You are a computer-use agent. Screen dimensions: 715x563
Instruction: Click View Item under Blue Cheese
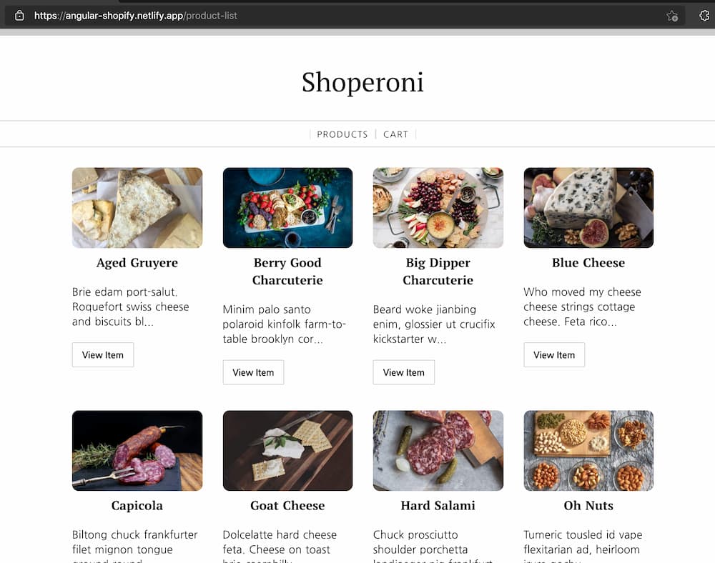coord(553,354)
